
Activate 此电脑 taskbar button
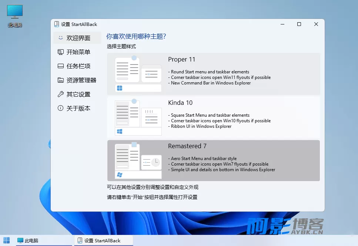tap(44, 240)
